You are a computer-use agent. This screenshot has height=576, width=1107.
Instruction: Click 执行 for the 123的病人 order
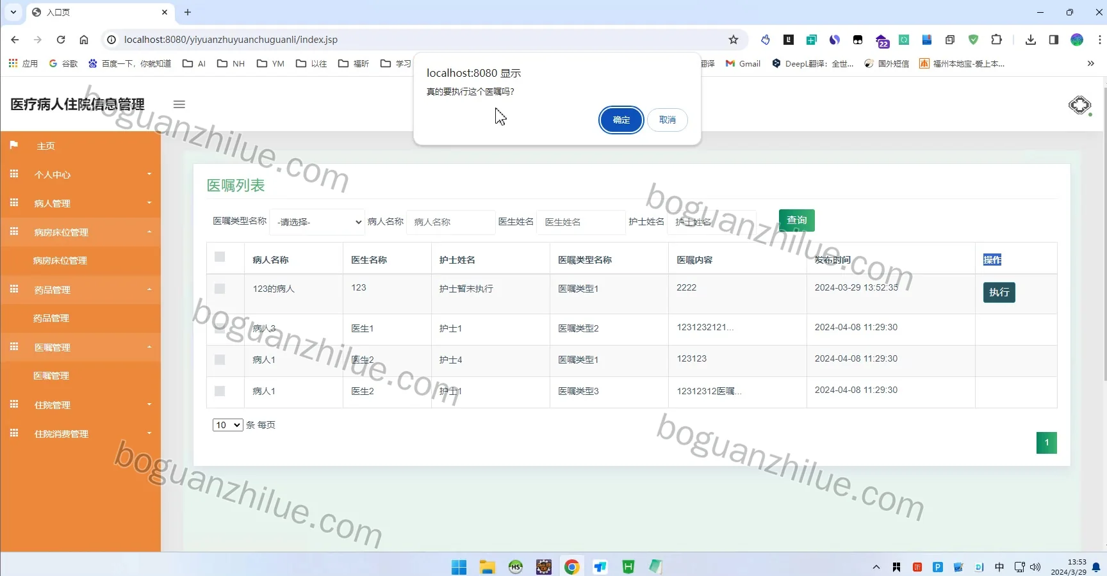tap(999, 292)
